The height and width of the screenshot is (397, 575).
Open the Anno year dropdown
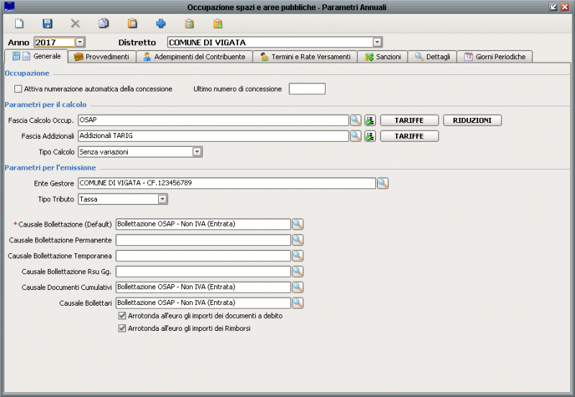[x=80, y=42]
